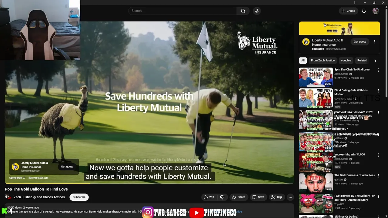Open menu for St Francis Prep video
The width and height of the screenshot is (388, 218).
tap(378, 113)
